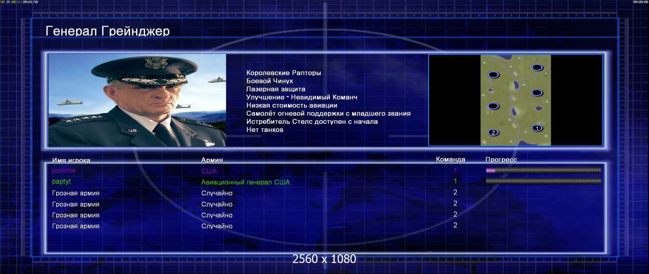Screen dimensions: 649x274
Task: Select player name 'ponchik'
Action: click(64, 170)
